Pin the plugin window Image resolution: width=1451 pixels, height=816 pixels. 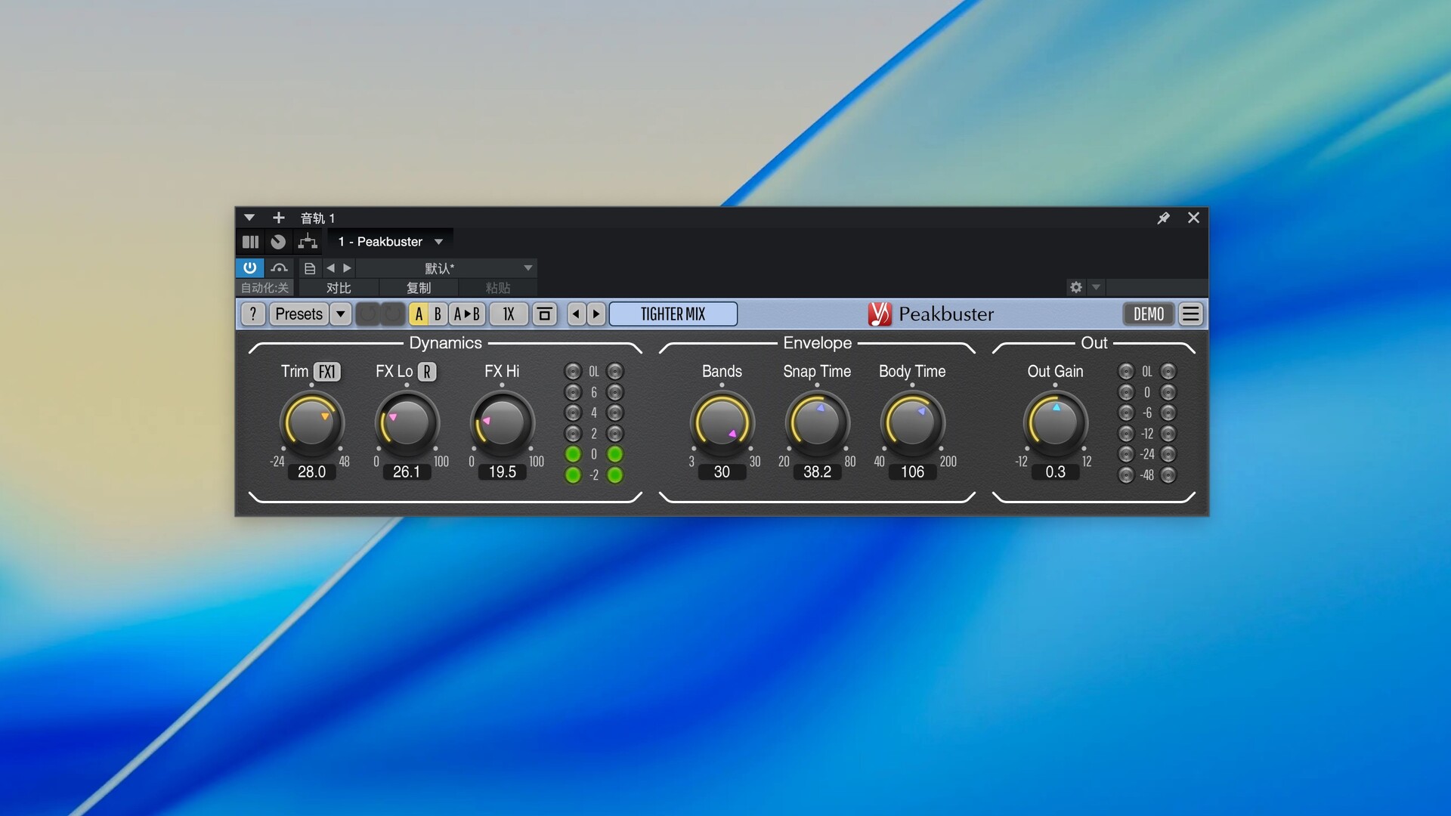(x=1163, y=218)
